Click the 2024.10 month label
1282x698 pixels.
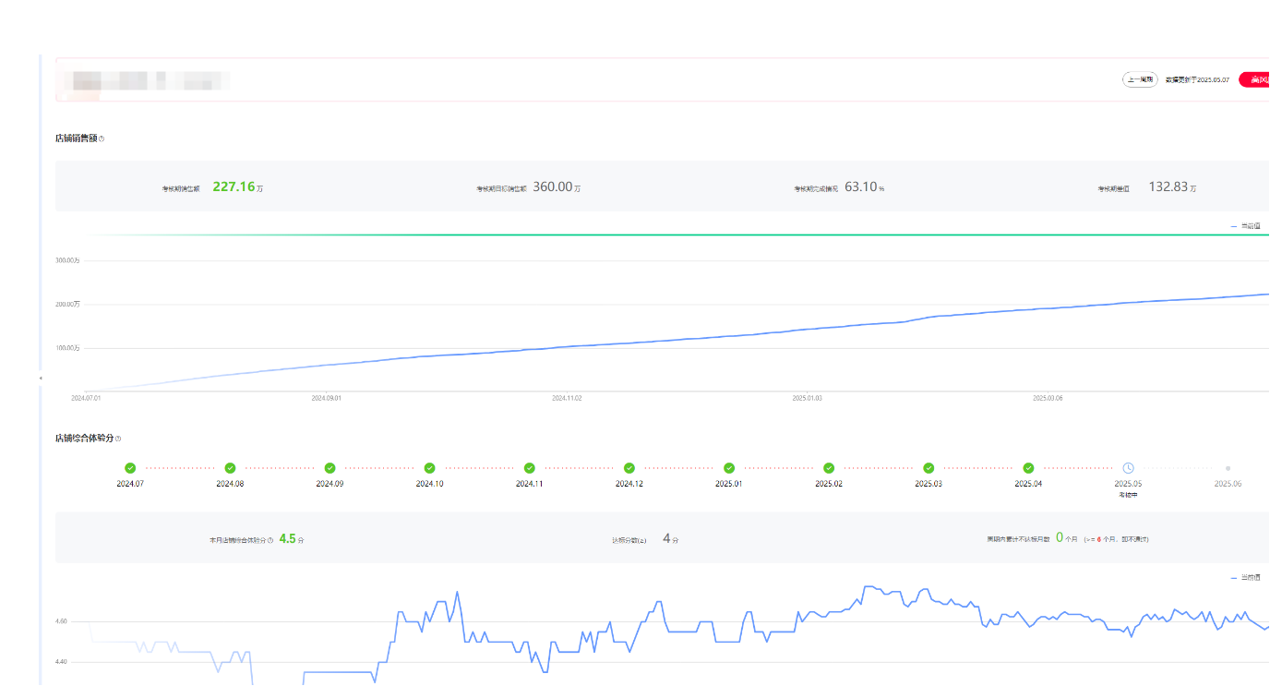click(x=429, y=484)
